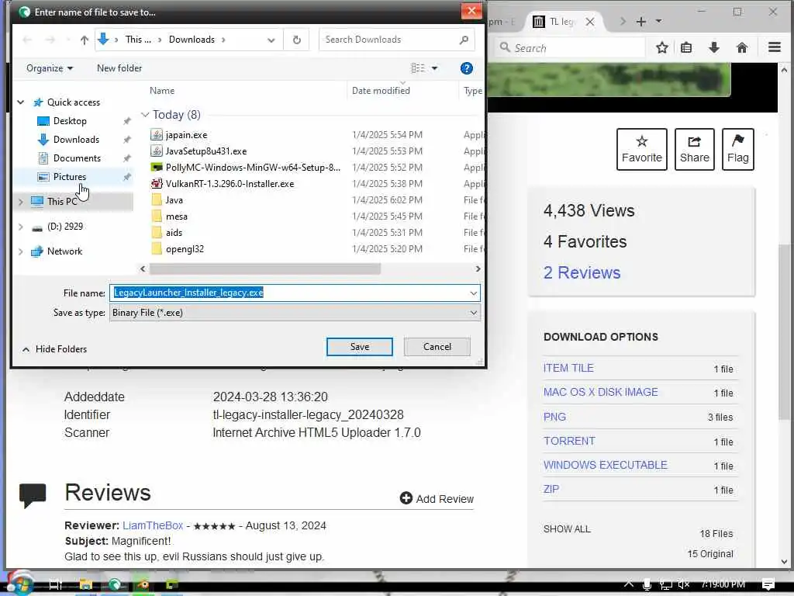
Task: Select Documents in Quick access
Action: [77, 158]
